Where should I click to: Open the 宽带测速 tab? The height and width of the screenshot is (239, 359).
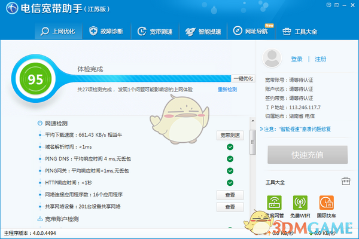pos(155,31)
